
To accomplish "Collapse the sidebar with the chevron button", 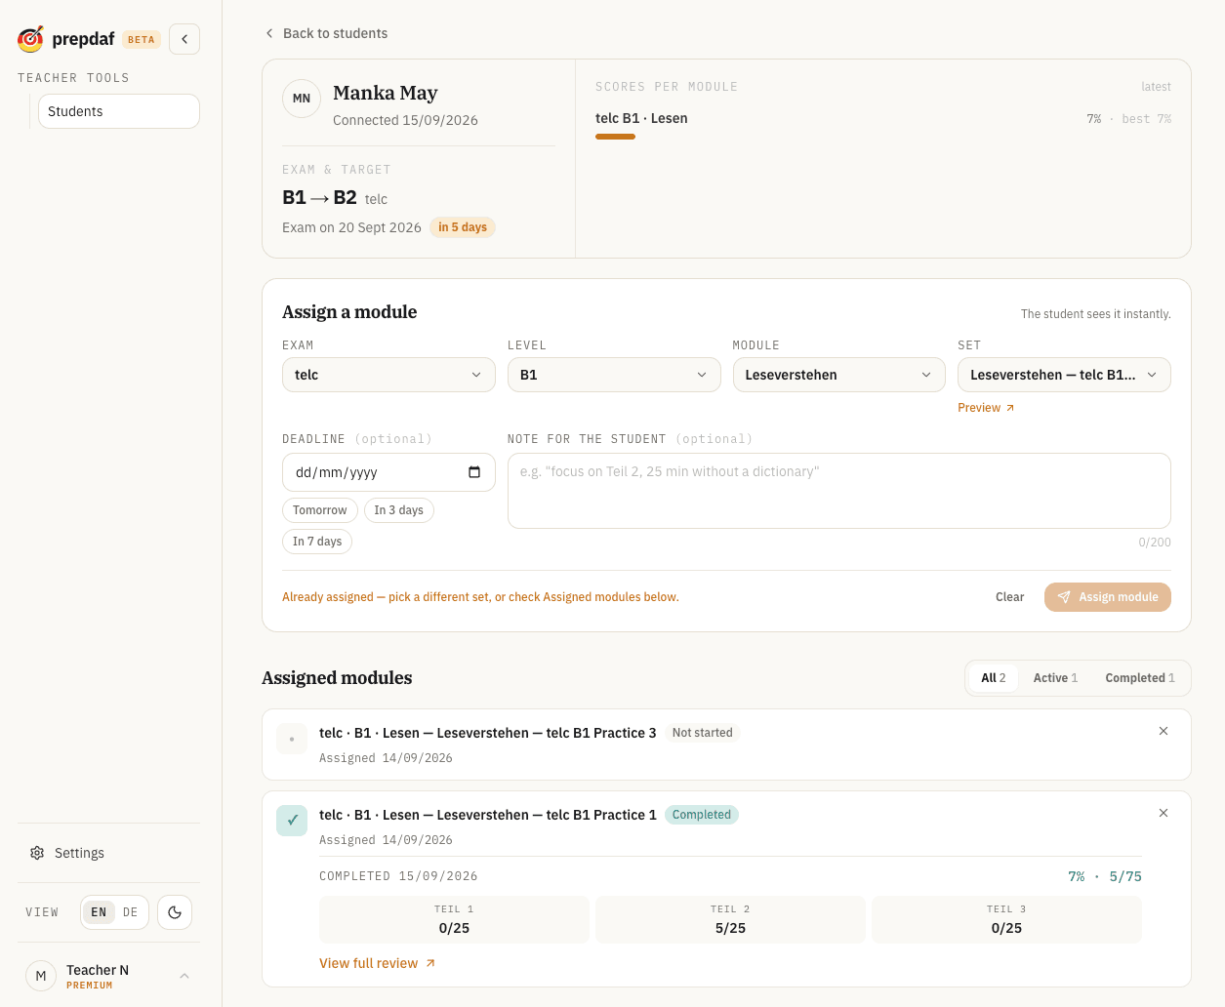I will tap(184, 39).
